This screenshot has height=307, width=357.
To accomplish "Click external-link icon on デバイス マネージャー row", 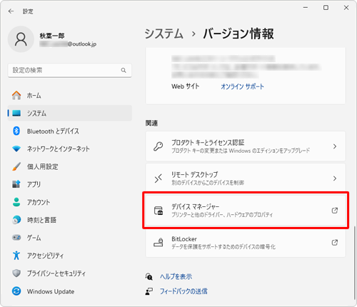I will [335, 211].
